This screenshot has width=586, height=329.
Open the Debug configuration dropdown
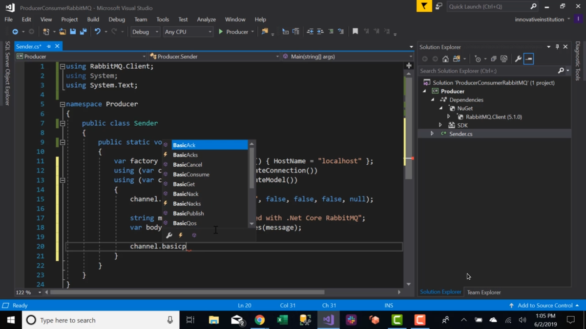tap(145, 32)
